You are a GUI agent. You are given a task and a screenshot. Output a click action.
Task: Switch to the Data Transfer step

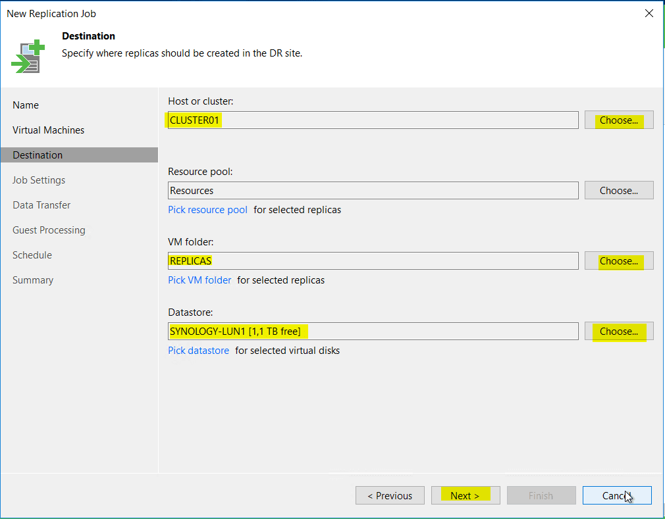pos(41,205)
